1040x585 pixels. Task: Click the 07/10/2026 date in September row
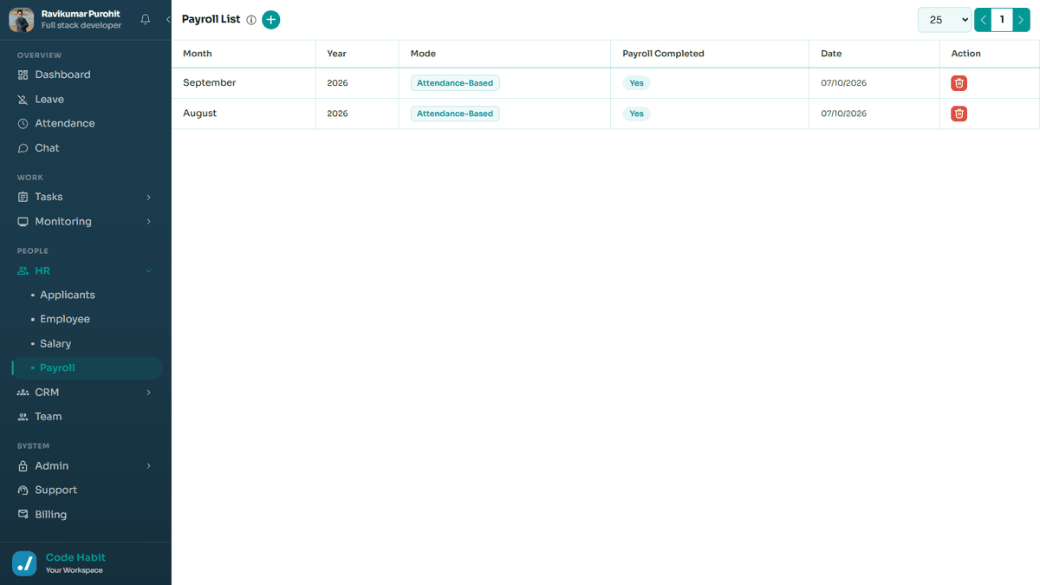(844, 83)
